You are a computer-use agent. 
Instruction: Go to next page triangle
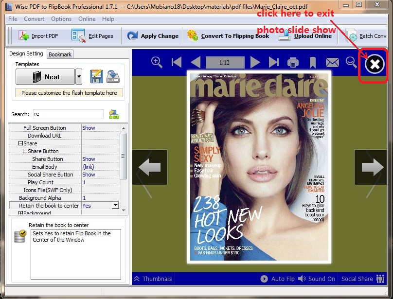pyautogui.click(x=255, y=62)
